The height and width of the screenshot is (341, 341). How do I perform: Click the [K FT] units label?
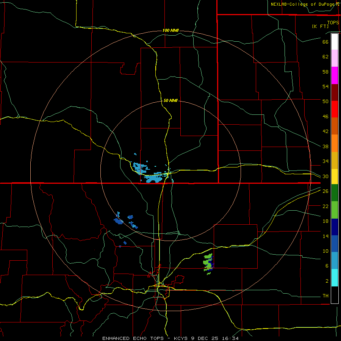(320, 26)
